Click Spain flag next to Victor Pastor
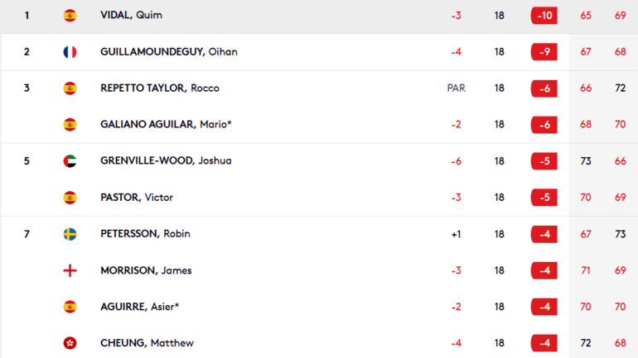638x358 pixels. (x=70, y=198)
